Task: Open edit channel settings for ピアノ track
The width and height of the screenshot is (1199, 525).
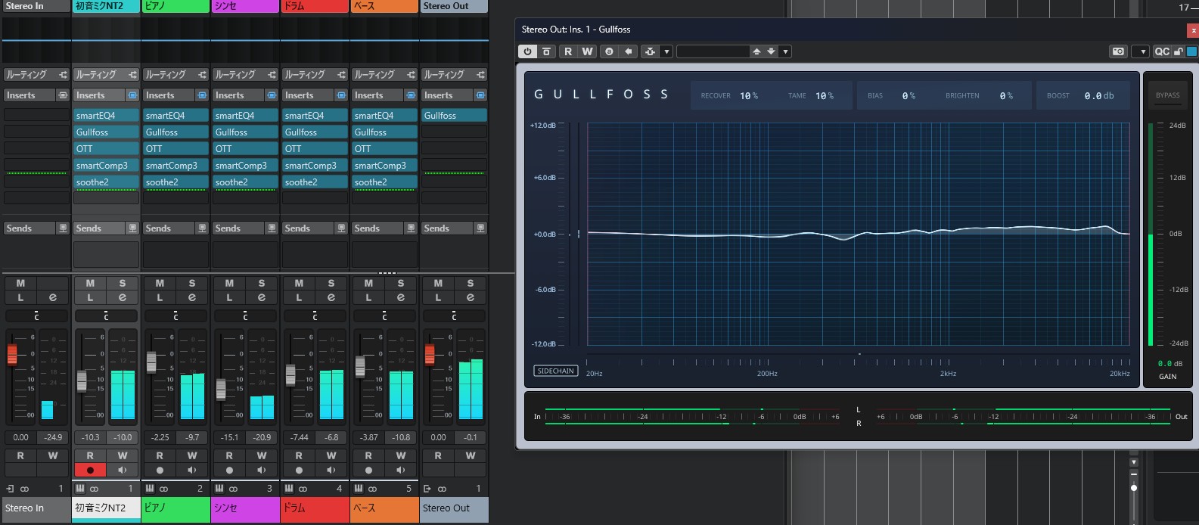Action: pyautogui.click(x=192, y=297)
